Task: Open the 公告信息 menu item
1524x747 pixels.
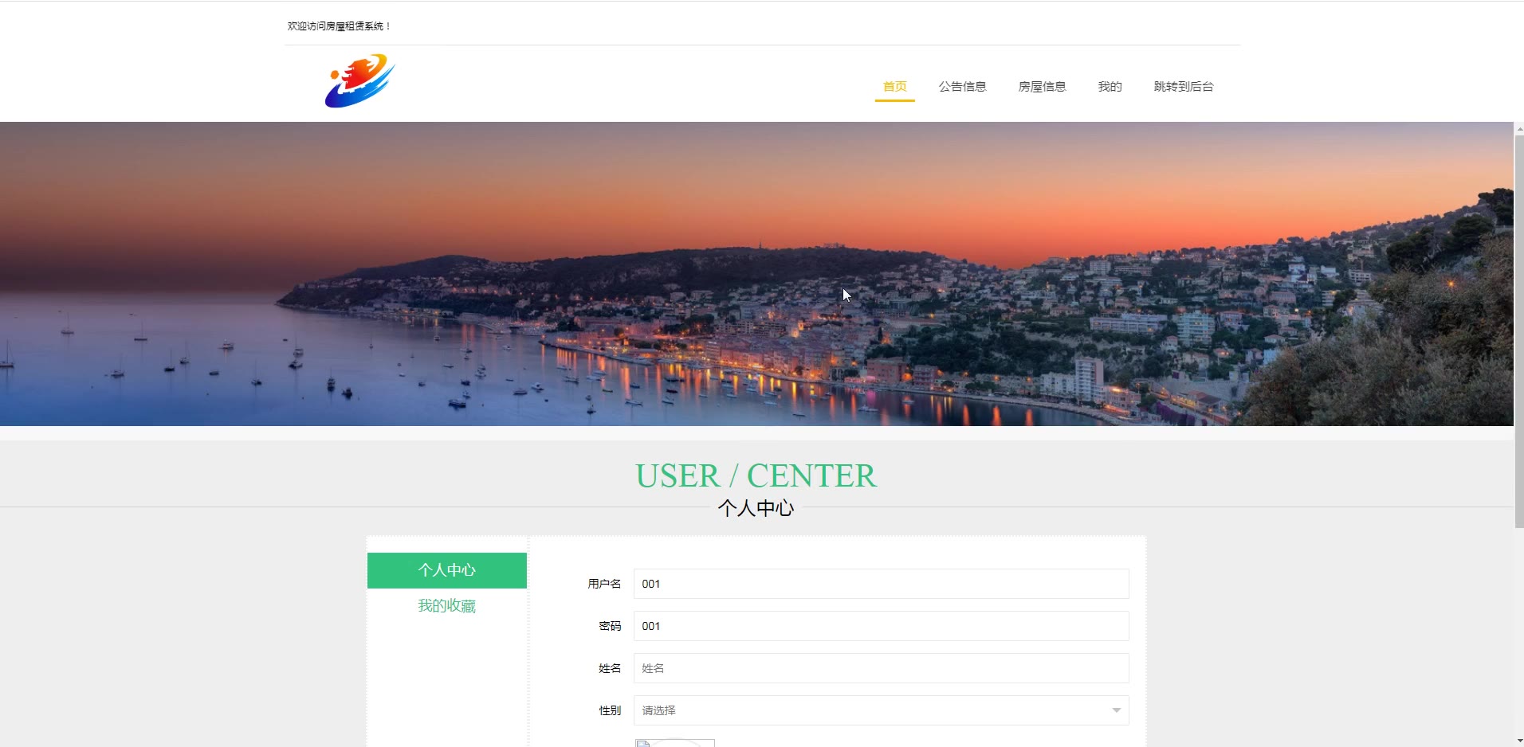Action: point(962,86)
